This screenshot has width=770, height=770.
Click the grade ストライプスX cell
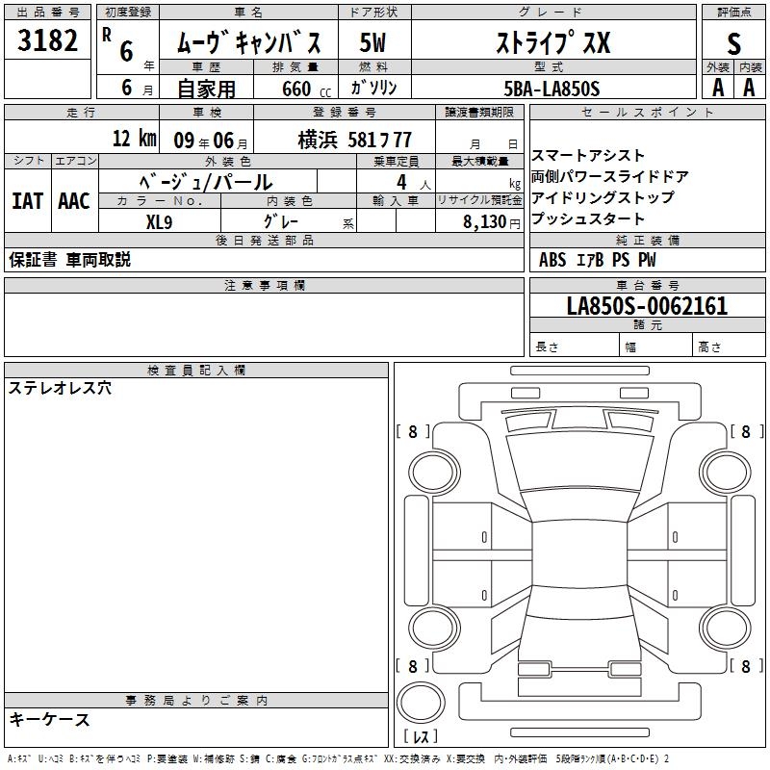click(x=553, y=40)
